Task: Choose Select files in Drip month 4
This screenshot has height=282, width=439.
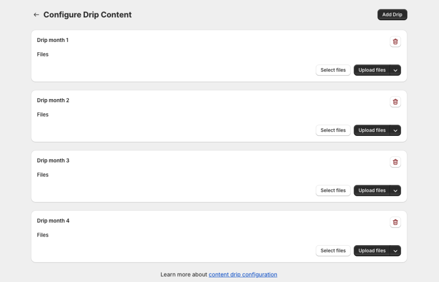Action: pos(333,251)
